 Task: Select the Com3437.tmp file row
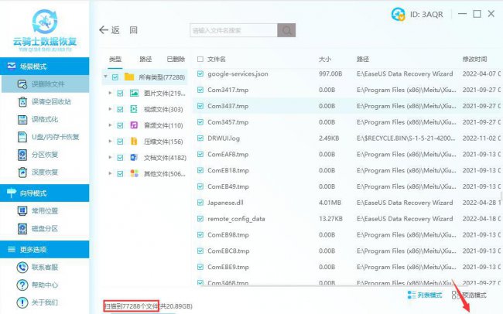point(347,106)
